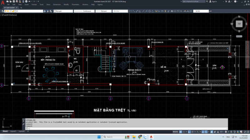
Task: Click the Windows Start button
Action: 99,137
